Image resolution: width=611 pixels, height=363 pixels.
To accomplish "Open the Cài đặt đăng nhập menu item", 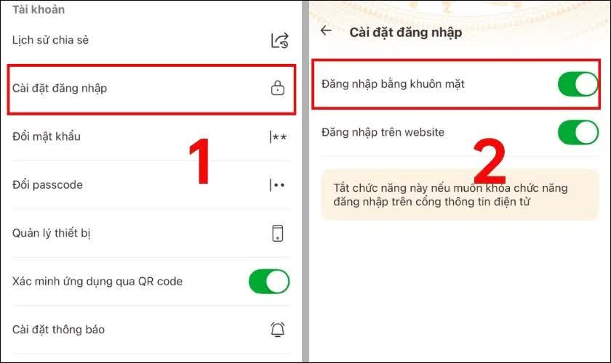I will (151, 89).
